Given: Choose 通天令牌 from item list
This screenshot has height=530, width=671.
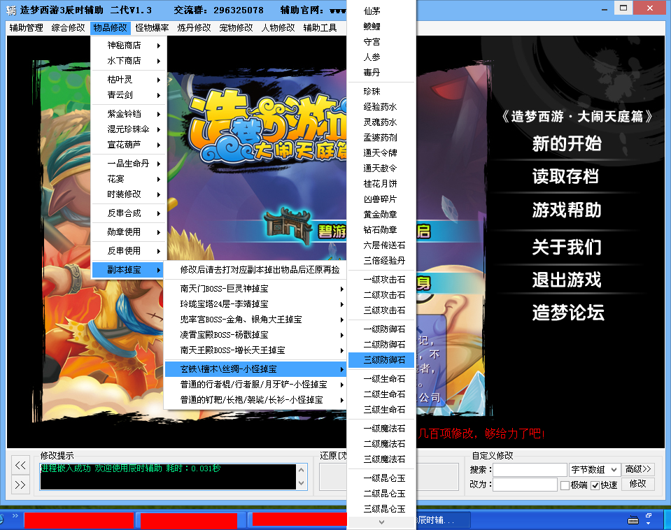Looking at the screenshot, I should [381, 153].
